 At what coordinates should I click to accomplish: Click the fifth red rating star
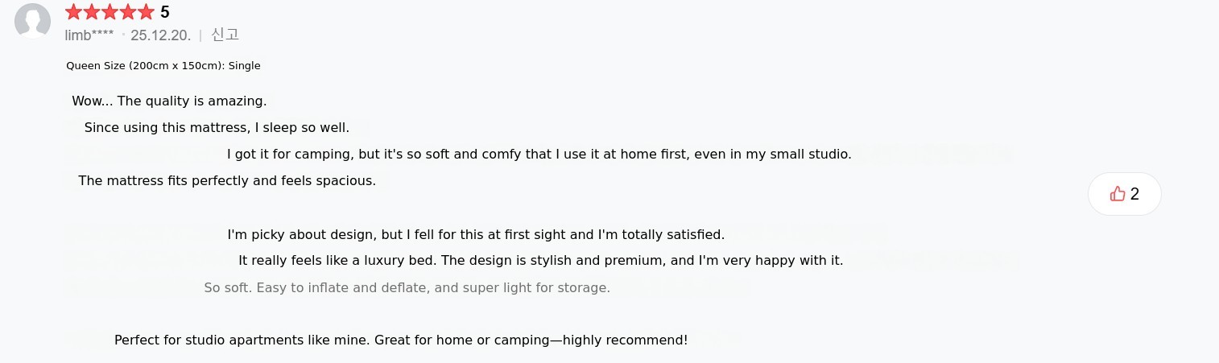point(146,12)
